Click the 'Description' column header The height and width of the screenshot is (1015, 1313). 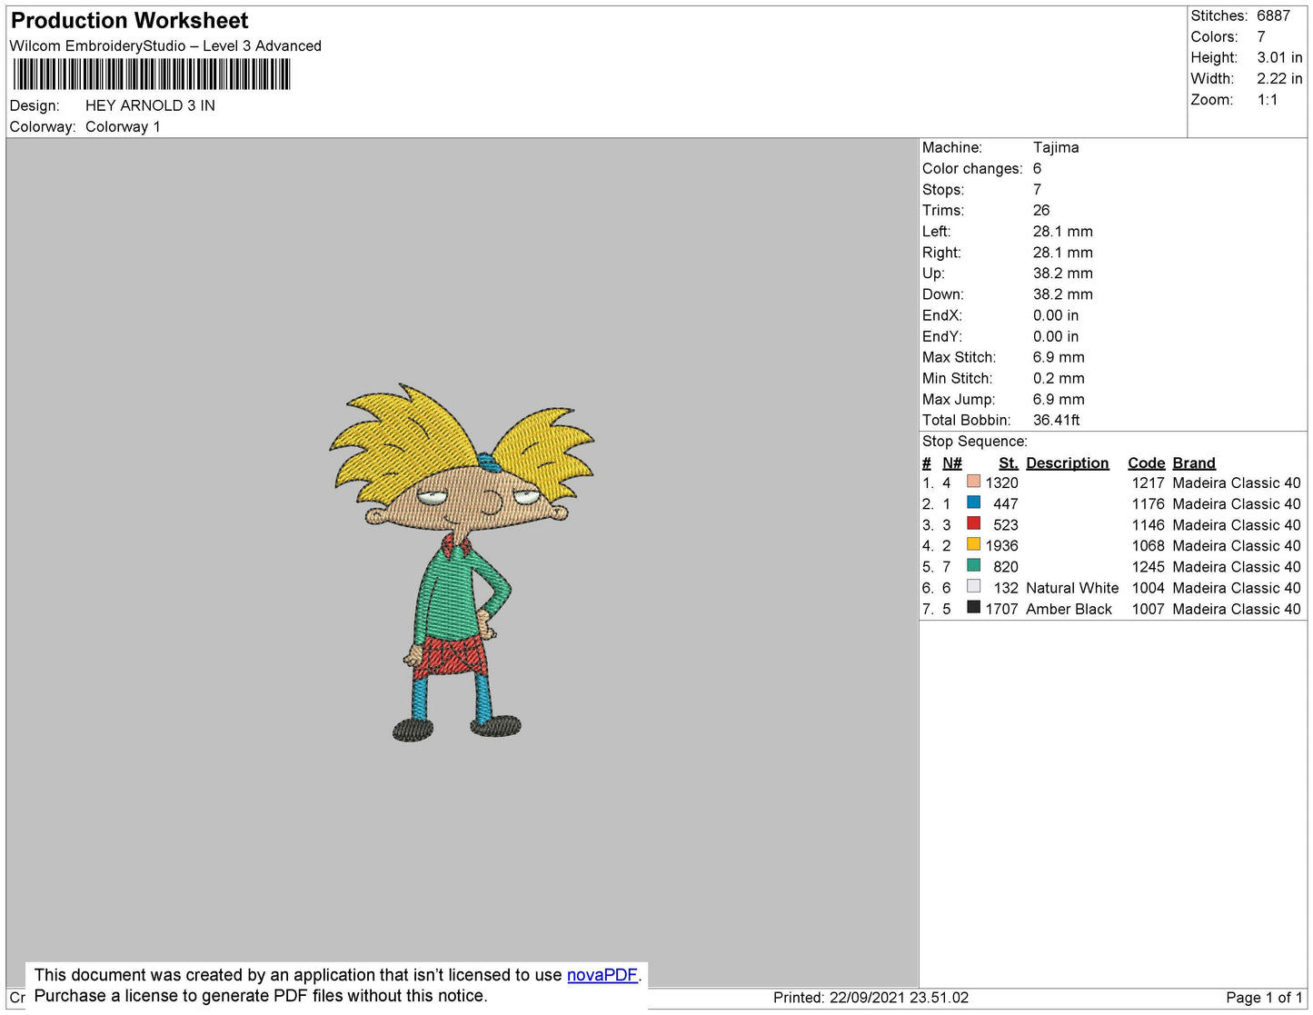1067,463
